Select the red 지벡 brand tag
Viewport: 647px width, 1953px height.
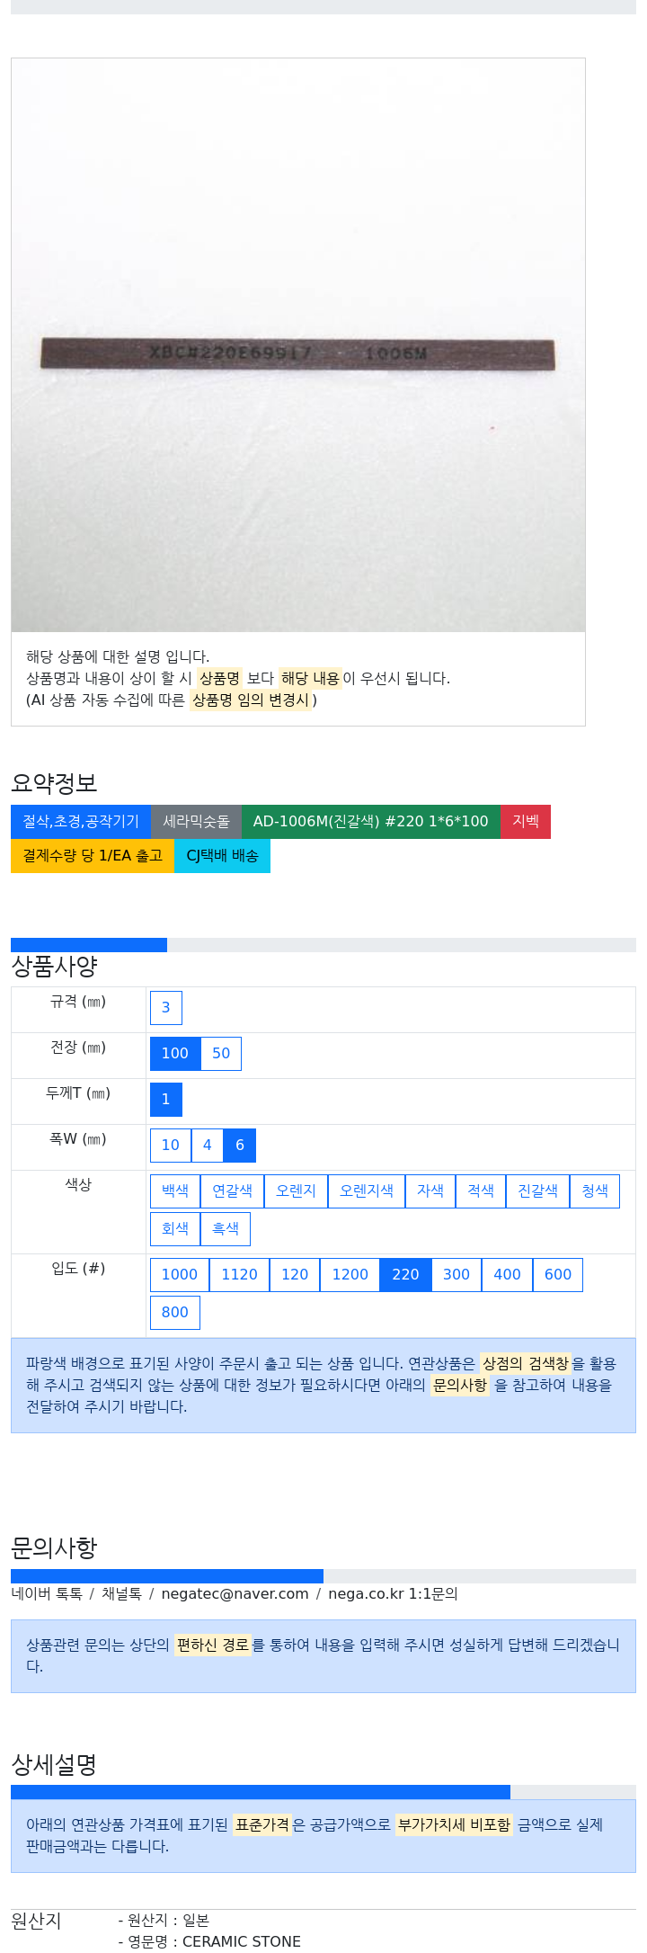pos(526,822)
